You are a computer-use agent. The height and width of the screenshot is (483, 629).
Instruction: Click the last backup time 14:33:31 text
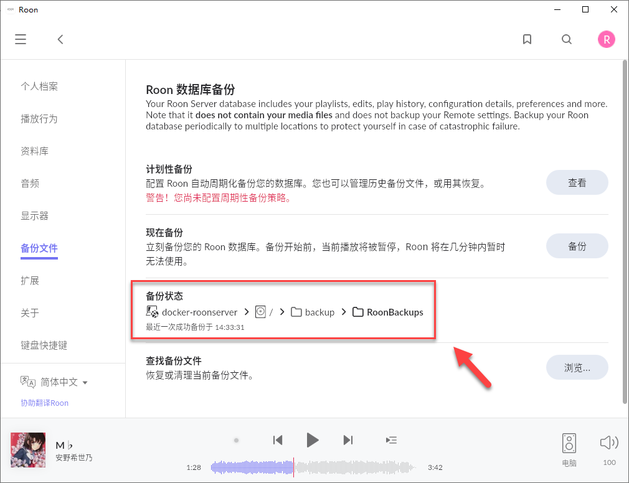pos(195,327)
